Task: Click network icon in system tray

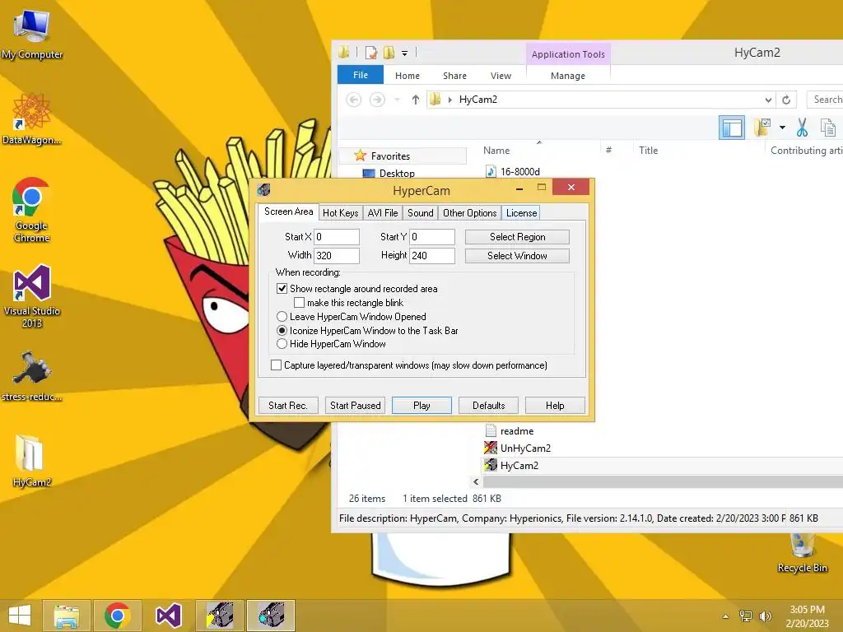Action: [x=746, y=616]
